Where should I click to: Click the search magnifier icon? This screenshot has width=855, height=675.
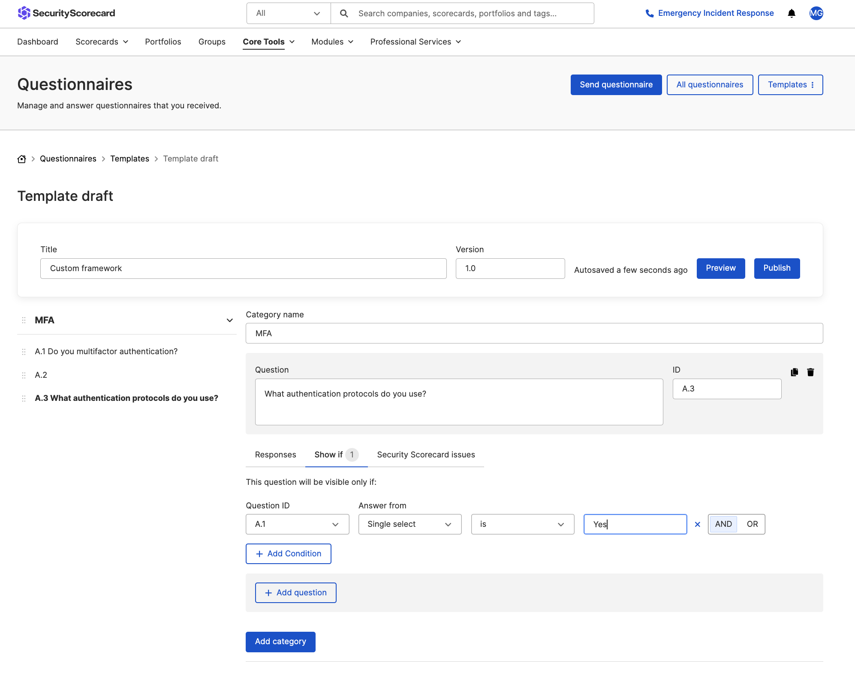point(344,13)
